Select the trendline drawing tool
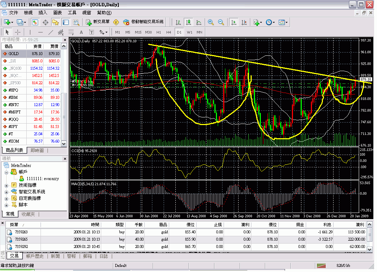The width and height of the screenshot is (377, 272). [x=51, y=32]
